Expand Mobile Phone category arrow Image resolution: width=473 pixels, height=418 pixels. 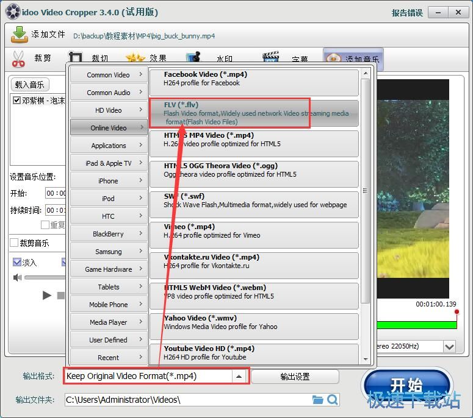(141, 304)
